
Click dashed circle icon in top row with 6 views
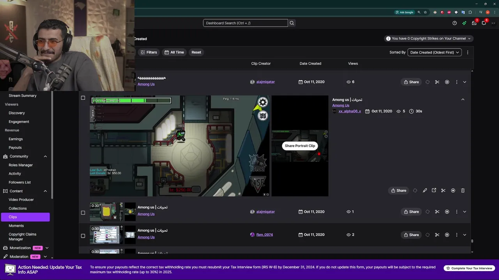point(427,82)
